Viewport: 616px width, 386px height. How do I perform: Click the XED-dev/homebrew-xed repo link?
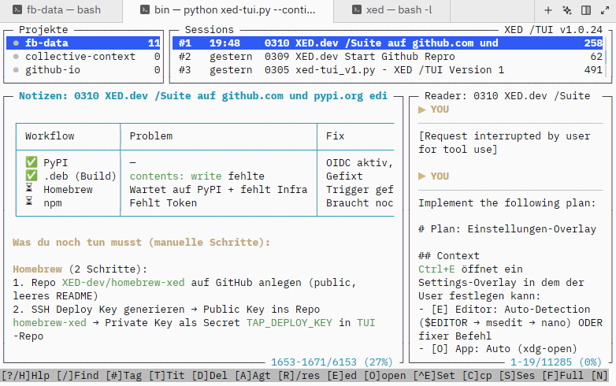pyautogui.click(x=123, y=282)
